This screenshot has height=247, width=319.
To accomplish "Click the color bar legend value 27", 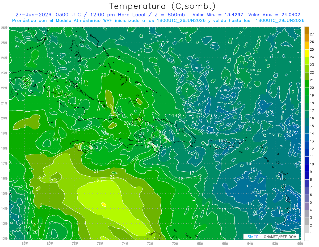I will click(312, 34).
